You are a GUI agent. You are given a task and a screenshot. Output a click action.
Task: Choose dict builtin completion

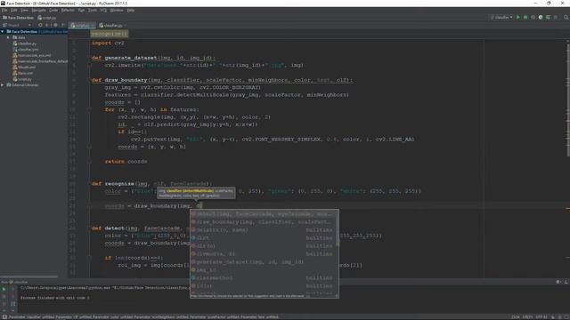265,238
